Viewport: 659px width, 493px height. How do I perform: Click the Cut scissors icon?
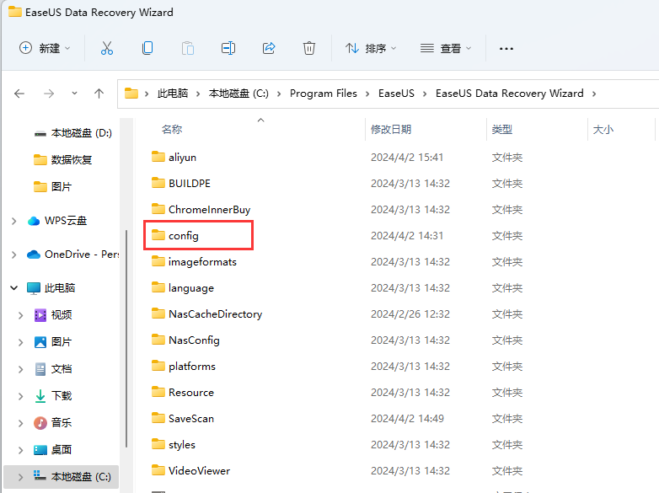107,48
